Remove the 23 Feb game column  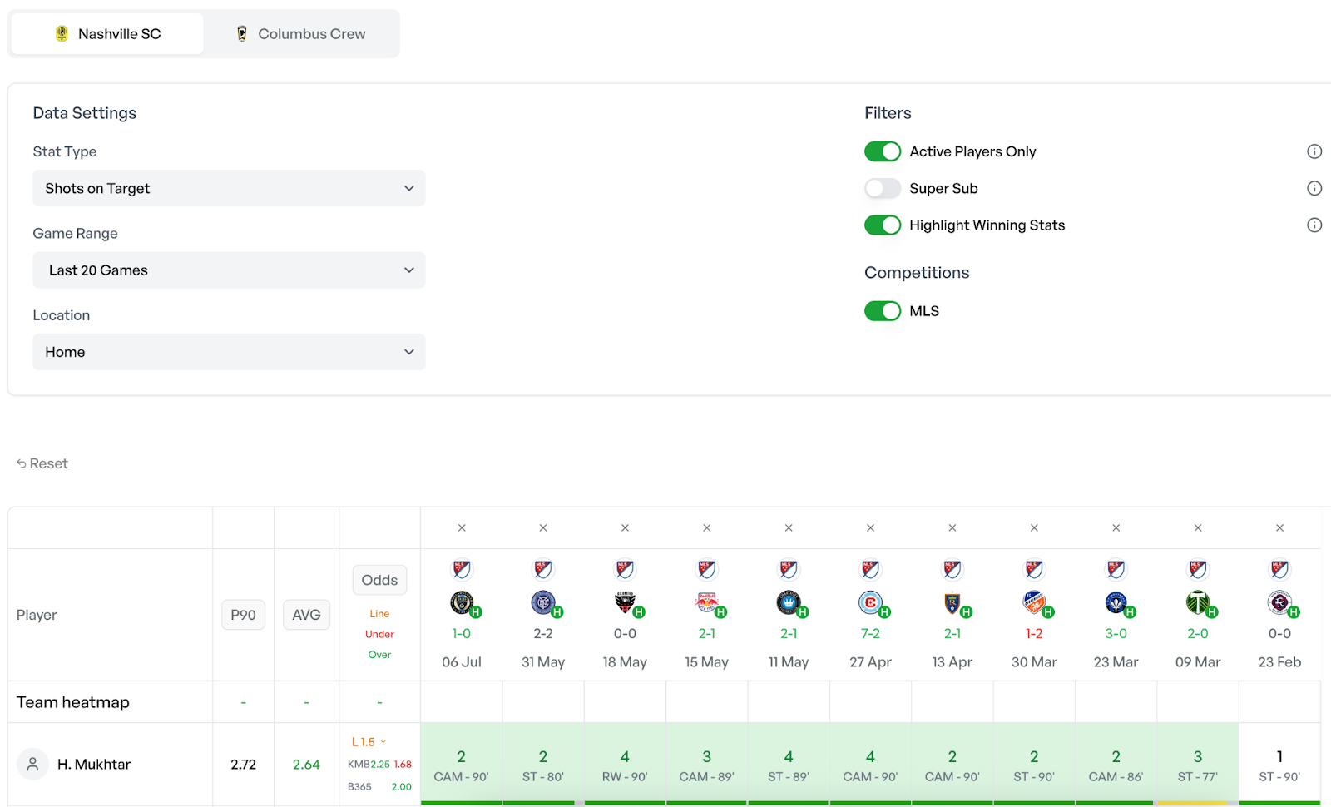pos(1279,527)
